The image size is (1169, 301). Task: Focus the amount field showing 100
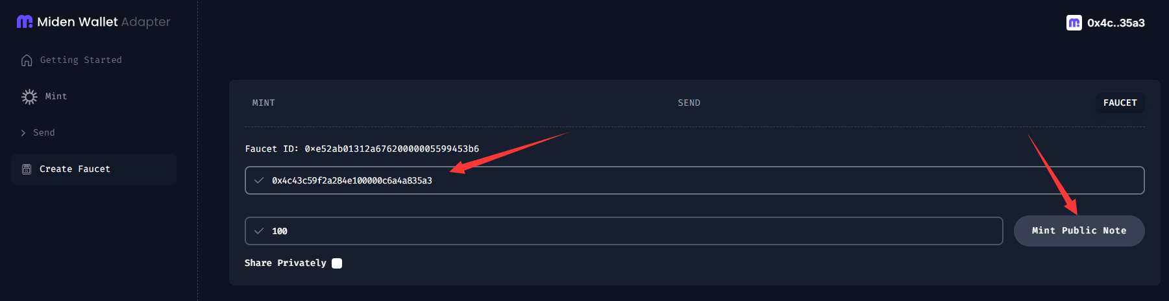click(x=623, y=231)
